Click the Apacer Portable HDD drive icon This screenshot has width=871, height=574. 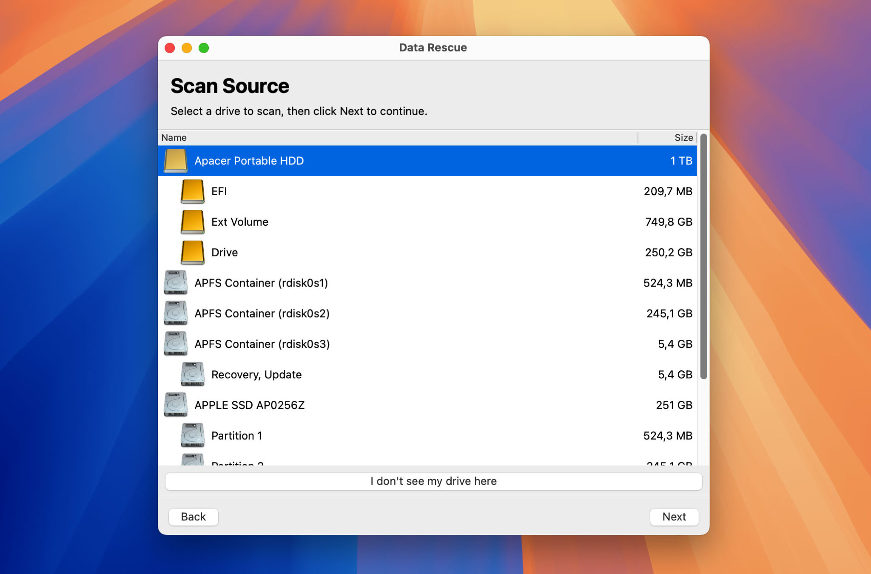(175, 161)
